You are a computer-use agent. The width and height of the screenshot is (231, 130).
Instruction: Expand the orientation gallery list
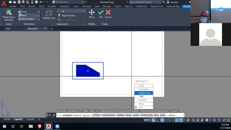(39, 19)
